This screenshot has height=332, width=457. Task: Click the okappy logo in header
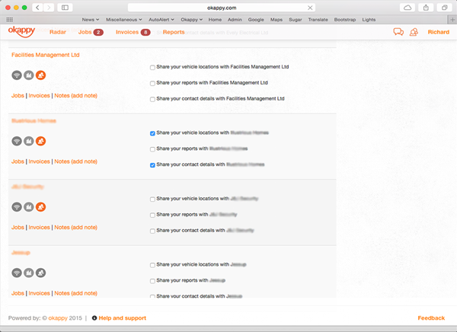(21, 31)
